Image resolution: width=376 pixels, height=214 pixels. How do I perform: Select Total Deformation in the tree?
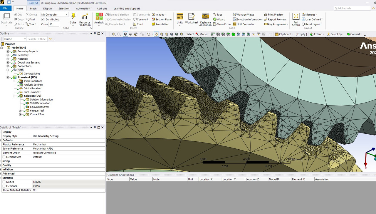[x=40, y=103]
